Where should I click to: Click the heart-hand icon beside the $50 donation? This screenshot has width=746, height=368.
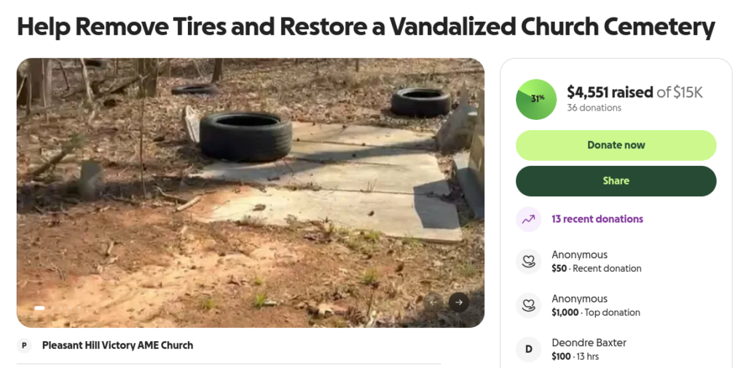[x=529, y=262]
